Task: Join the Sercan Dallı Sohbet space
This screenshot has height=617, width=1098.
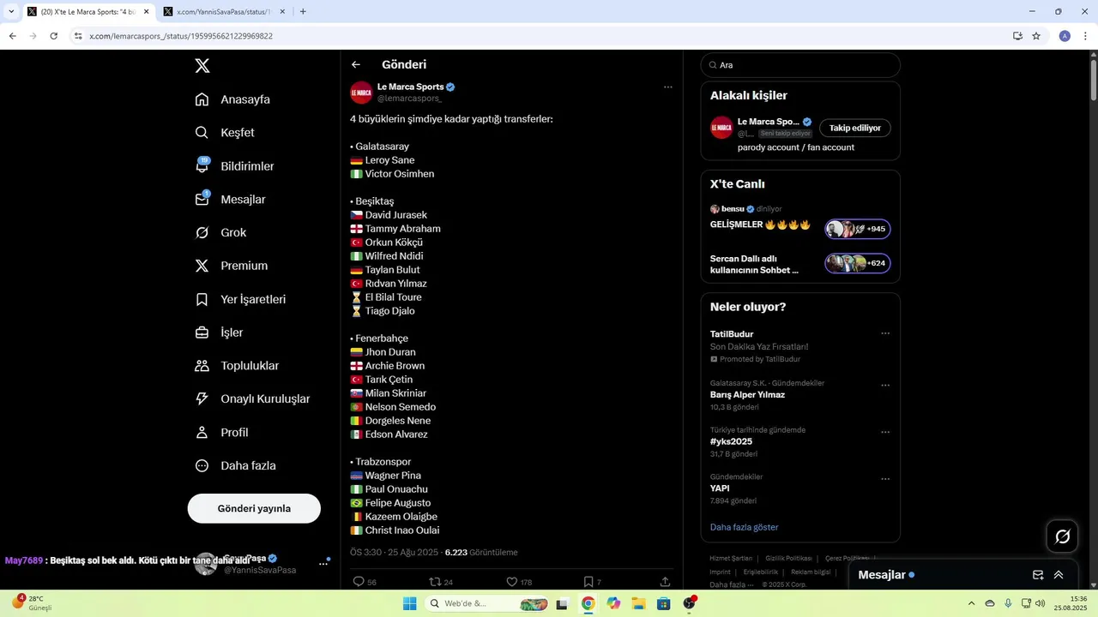Action: pos(857,263)
